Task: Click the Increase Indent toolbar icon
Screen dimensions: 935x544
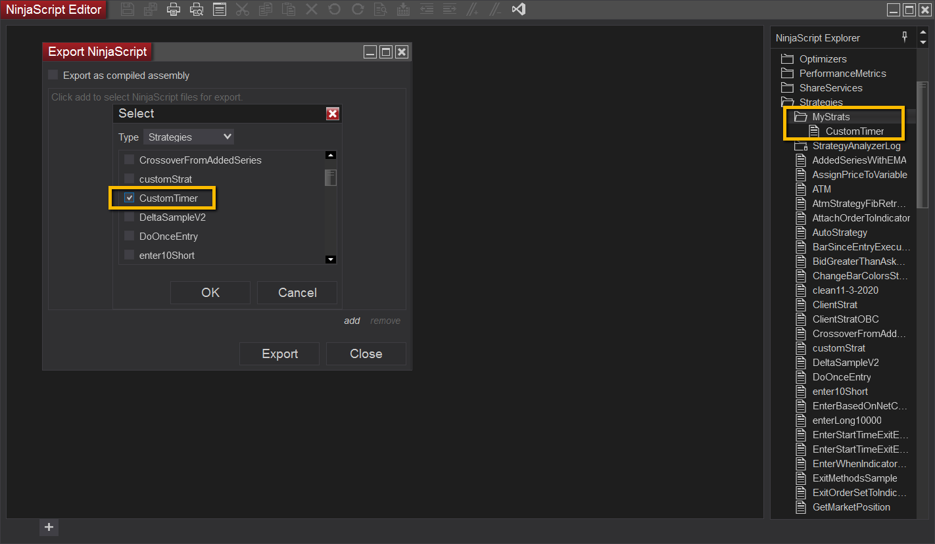Action: tap(450, 10)
